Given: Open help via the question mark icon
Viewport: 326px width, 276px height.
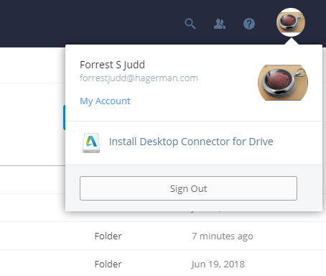Looking at the screenshot, I should click(x=249, y=24).
